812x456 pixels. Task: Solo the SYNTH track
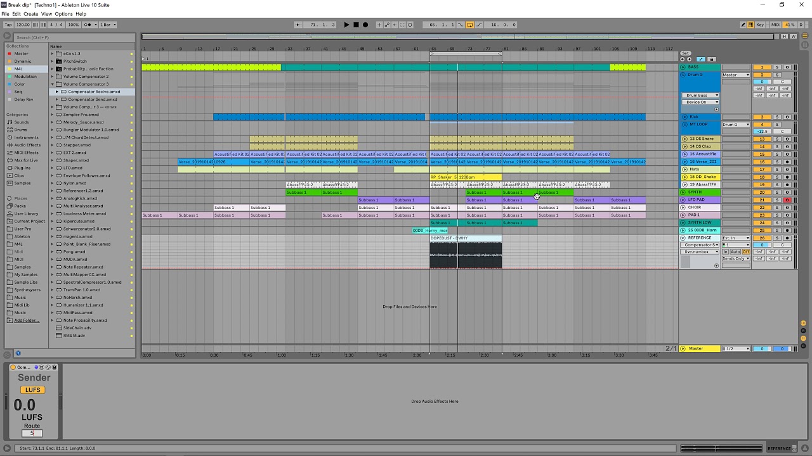776,193
